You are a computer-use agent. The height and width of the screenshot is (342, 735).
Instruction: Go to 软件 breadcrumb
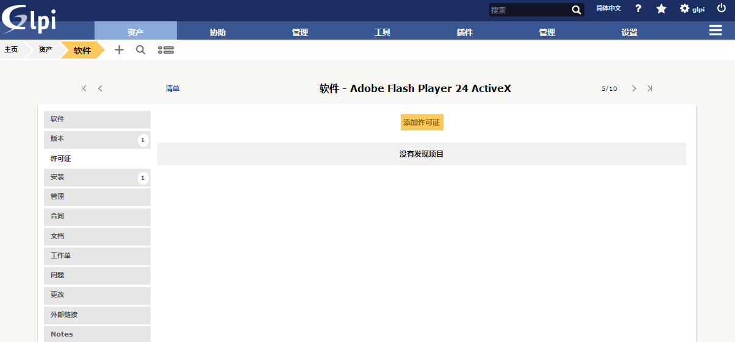click(82, 51)
